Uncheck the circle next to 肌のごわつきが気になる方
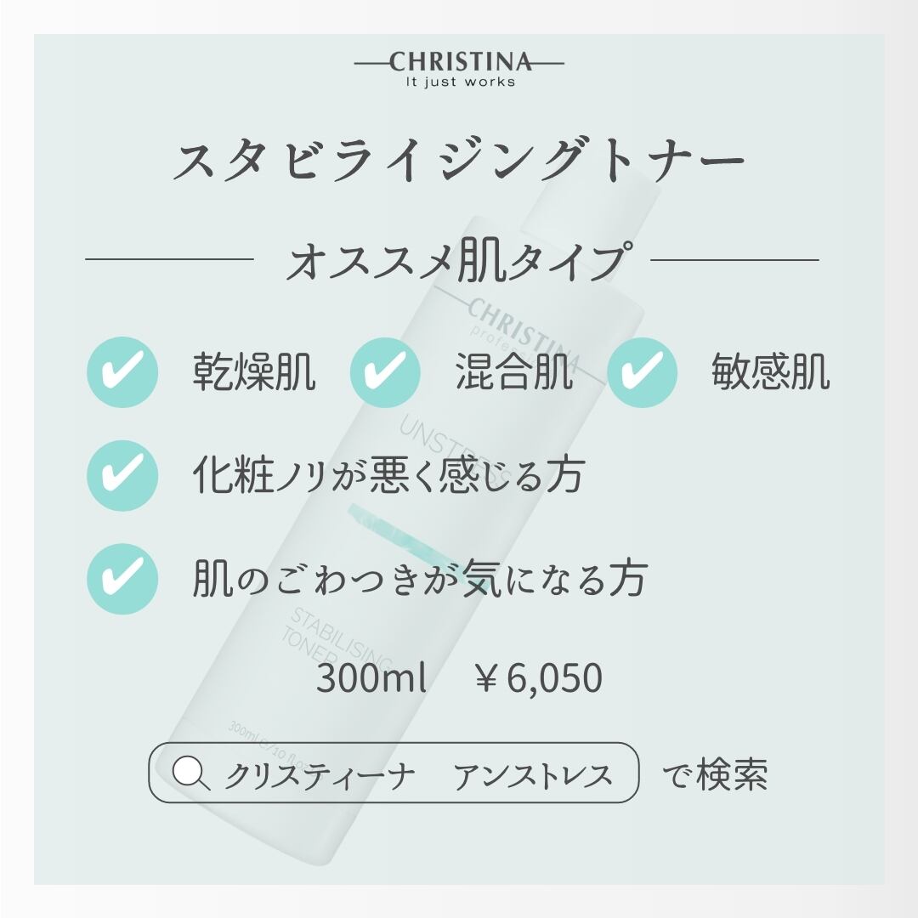 click(x=122, y=579)
